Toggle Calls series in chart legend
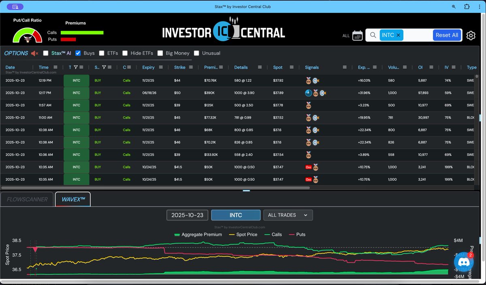Image resolution: width=486 pixels, height=285 pixels. point(273,234)
